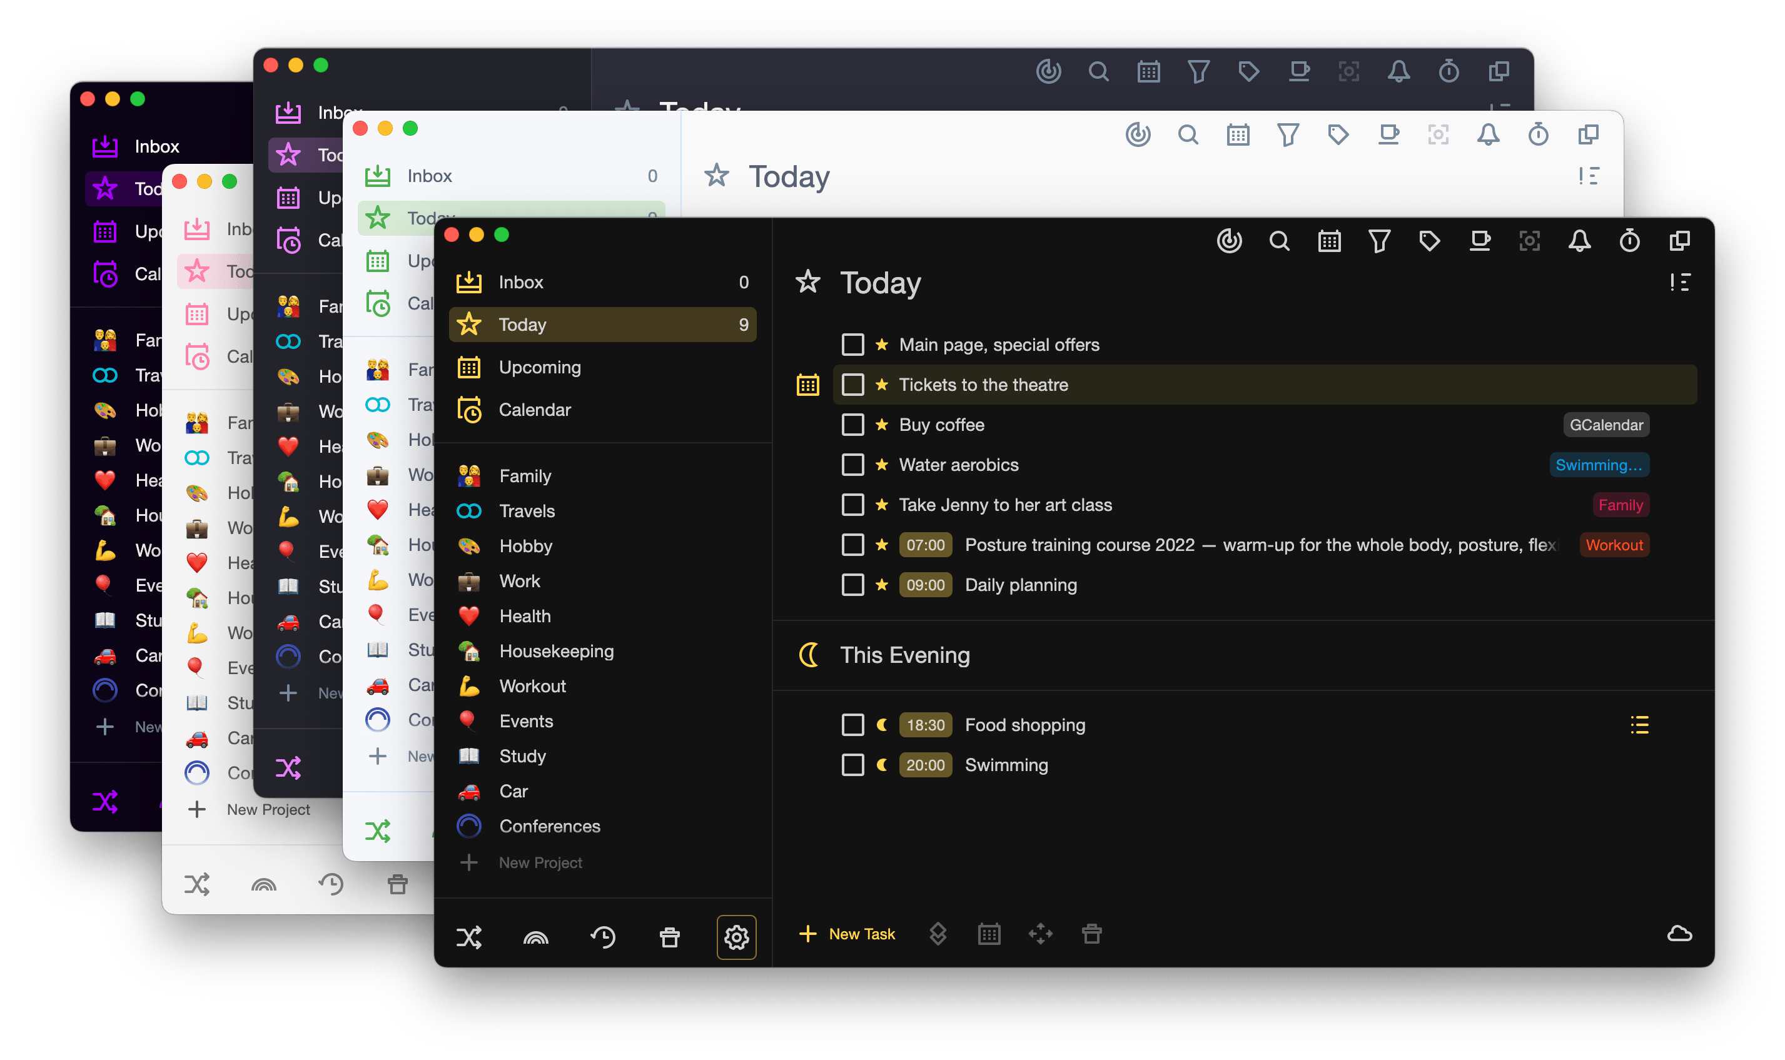Open the focus radar icon in front window toolbar
This screenshot has height=1060, width=1785.
(1228, 241)
